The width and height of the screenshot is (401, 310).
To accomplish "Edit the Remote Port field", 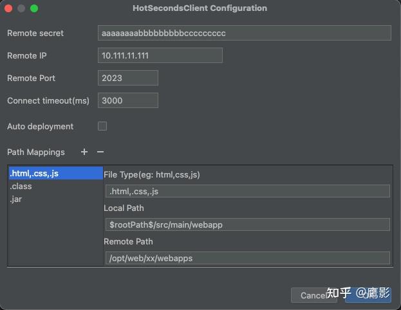I will [128, 78].
